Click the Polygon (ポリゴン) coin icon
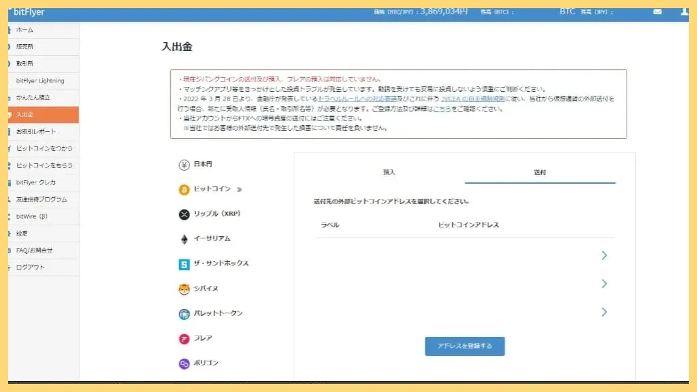Viewport: 697px width, 392px height. (x=184, y=363)
